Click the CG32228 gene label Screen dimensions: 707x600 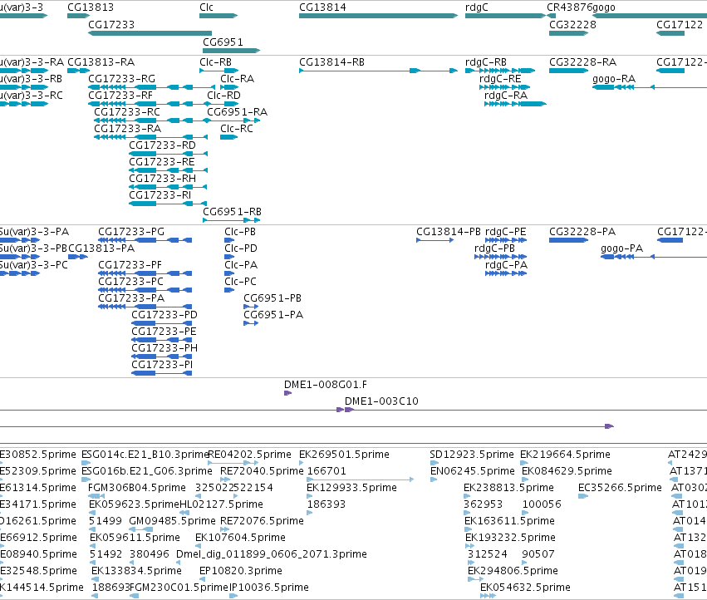(x=572, y=24)
